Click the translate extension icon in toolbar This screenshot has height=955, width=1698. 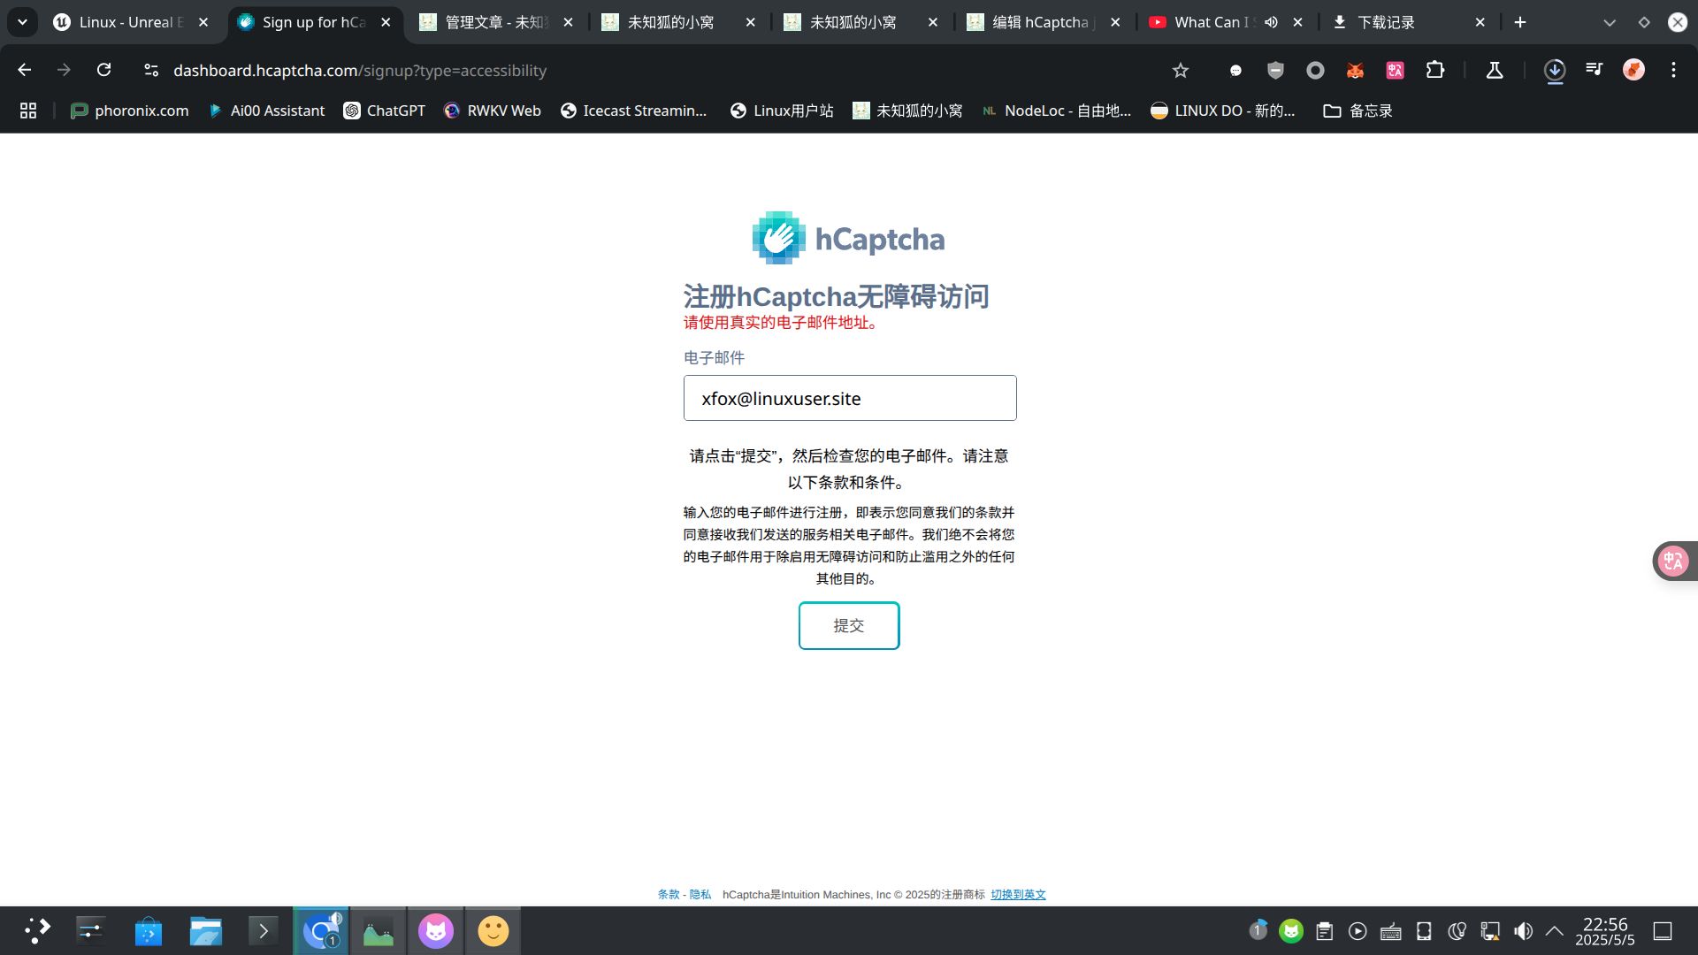(x=1395, y=70)
